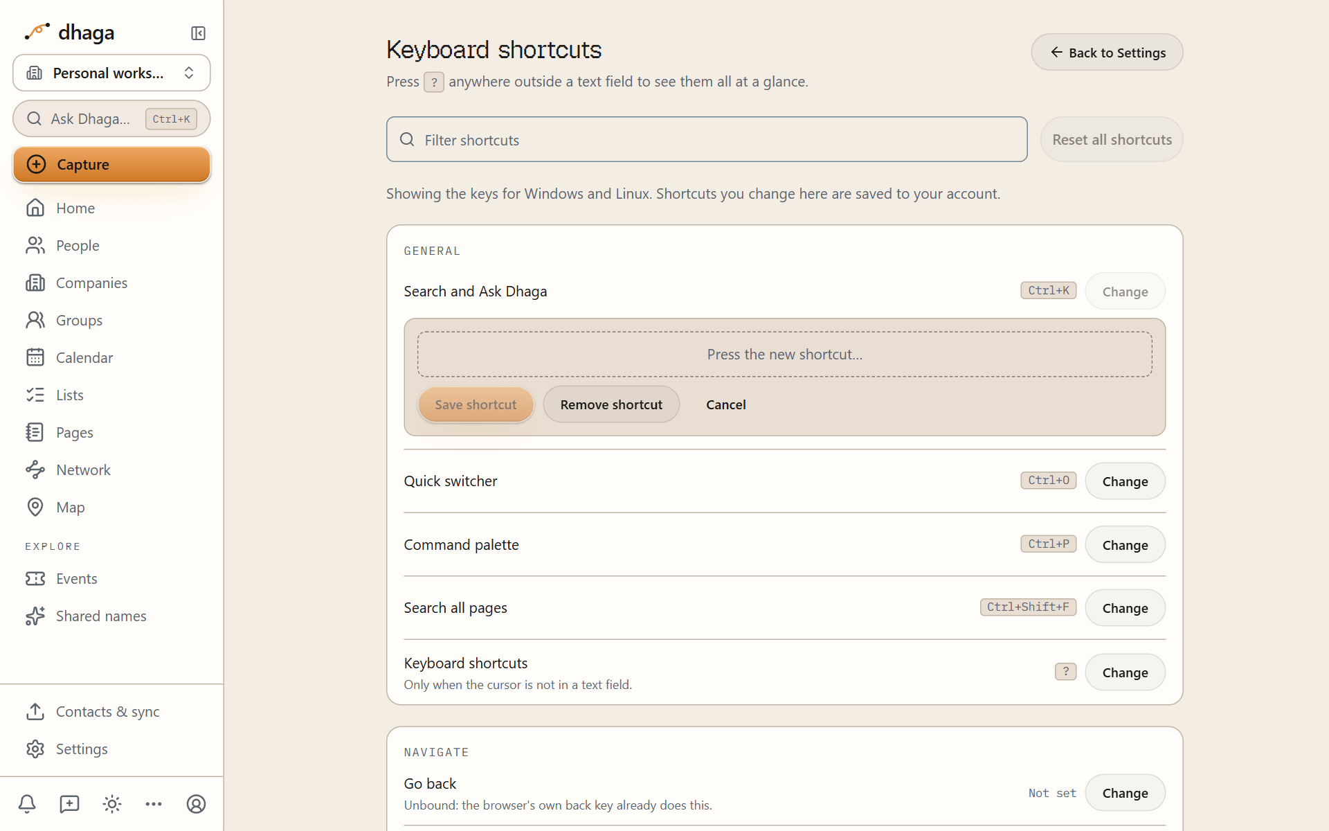The image size is (1329, 831).
Task: Click the Capture button
Action: [111, 164]
